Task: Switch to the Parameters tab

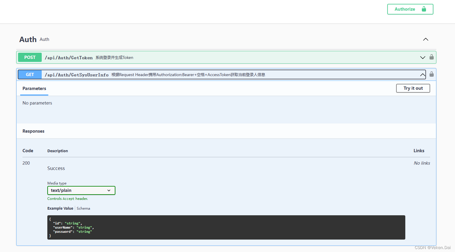Action: point(34,88)
